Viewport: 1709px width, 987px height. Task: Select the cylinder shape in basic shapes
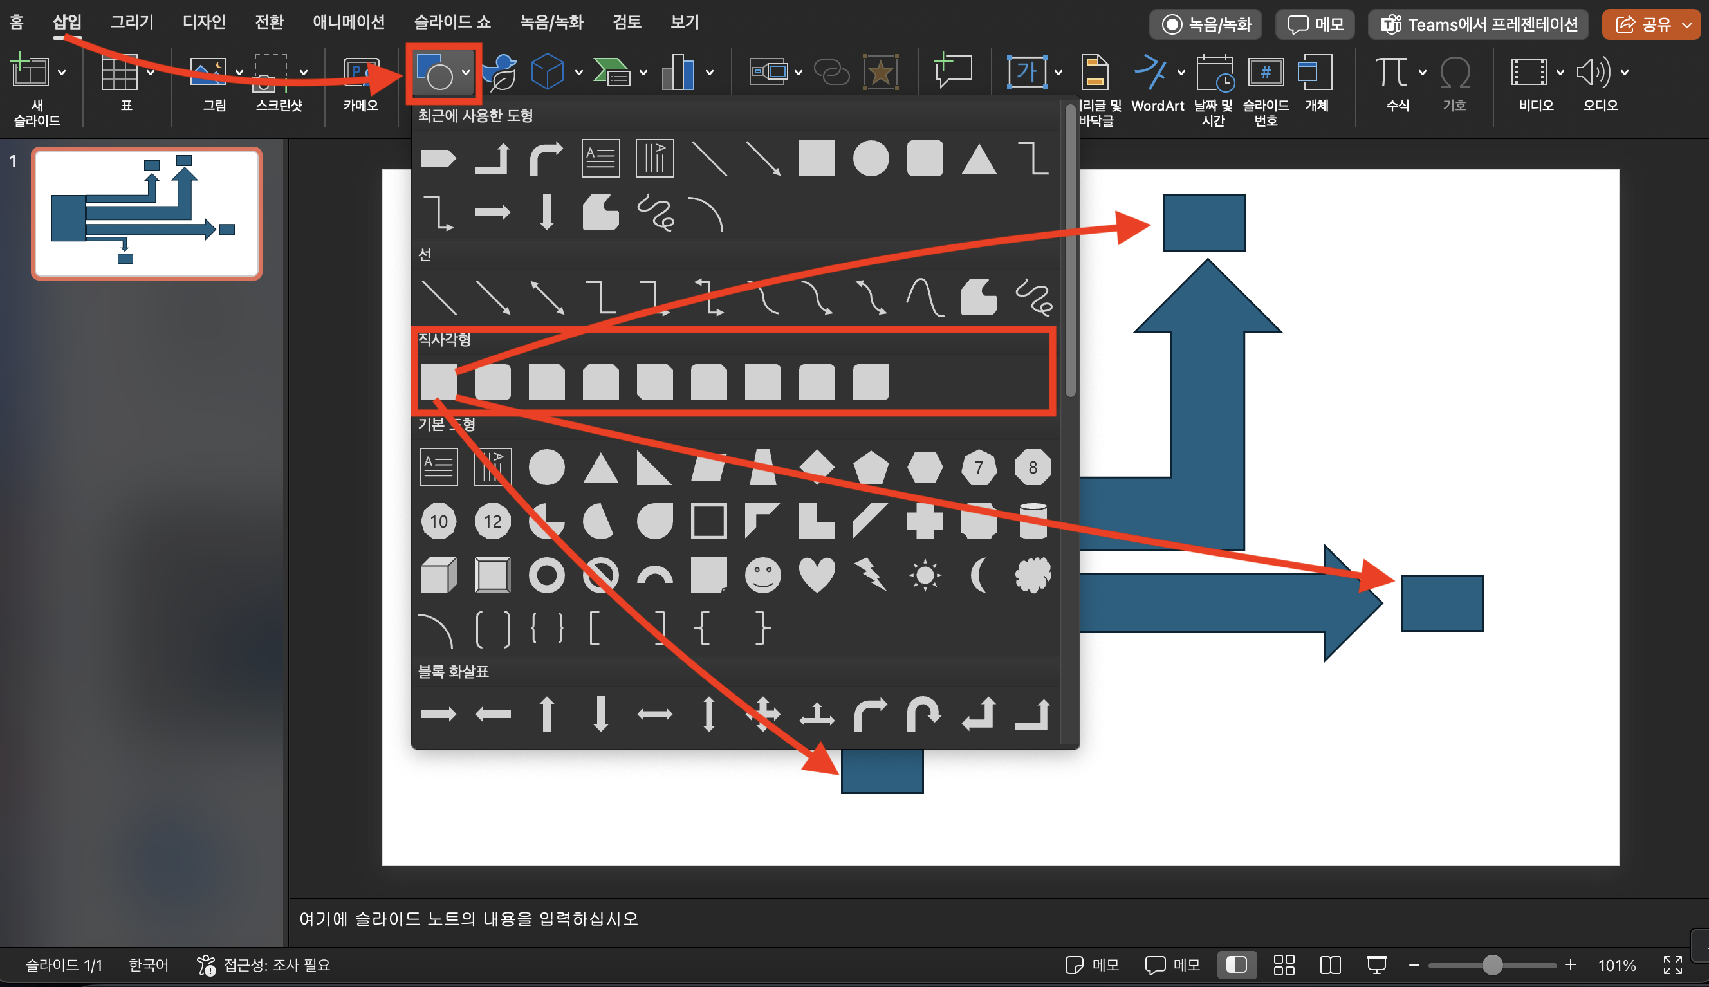[1033, 521]
